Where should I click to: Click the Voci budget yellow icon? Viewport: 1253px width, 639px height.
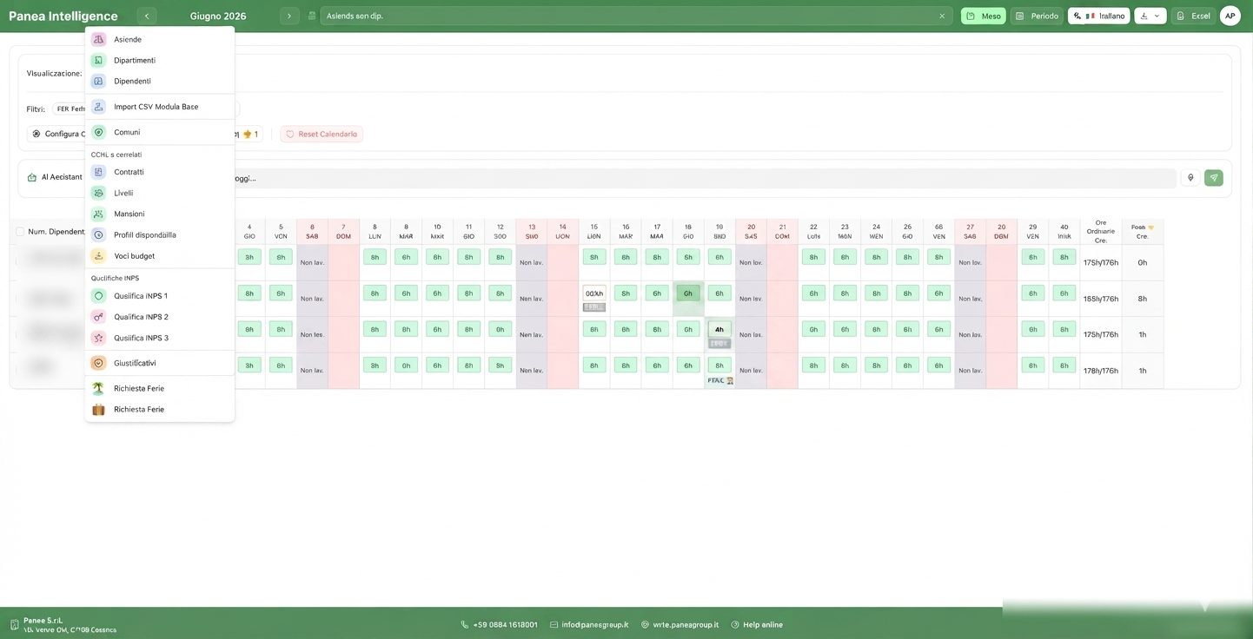[x=98, y=256]
